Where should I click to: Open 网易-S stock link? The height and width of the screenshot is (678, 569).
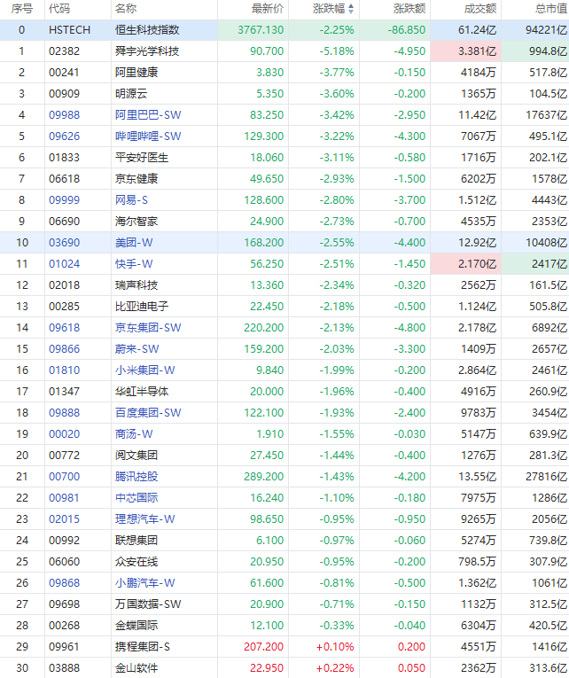[x=131, y=200]
